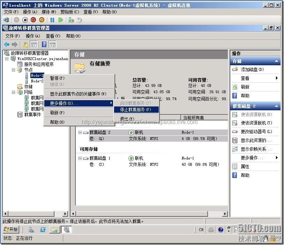Click 当前所有者 column header
This screenshot has height=245, width=284.
click(204, 118)
